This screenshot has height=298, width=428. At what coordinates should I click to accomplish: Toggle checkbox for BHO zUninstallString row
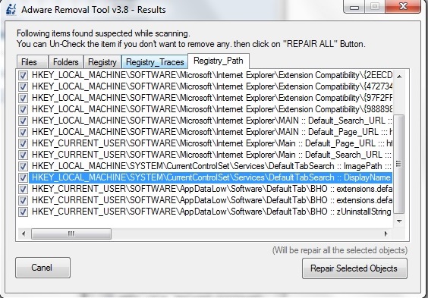23,212
